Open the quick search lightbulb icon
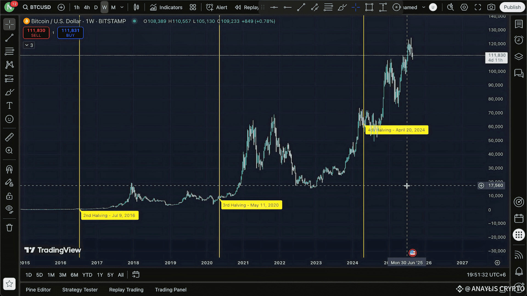This screenshot has width=527, height=296. click(x=450, y=7)
